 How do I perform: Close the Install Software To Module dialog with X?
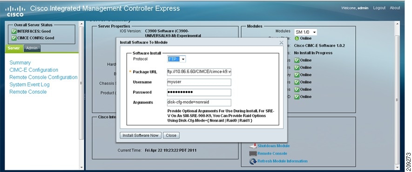[281, 42]
